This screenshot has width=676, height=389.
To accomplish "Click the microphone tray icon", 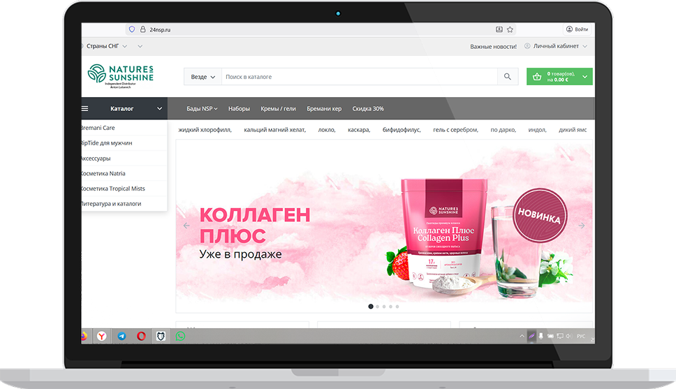I will tap(541, 336).
